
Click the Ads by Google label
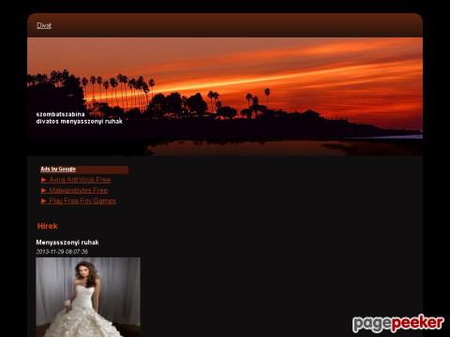click(58, 169)
